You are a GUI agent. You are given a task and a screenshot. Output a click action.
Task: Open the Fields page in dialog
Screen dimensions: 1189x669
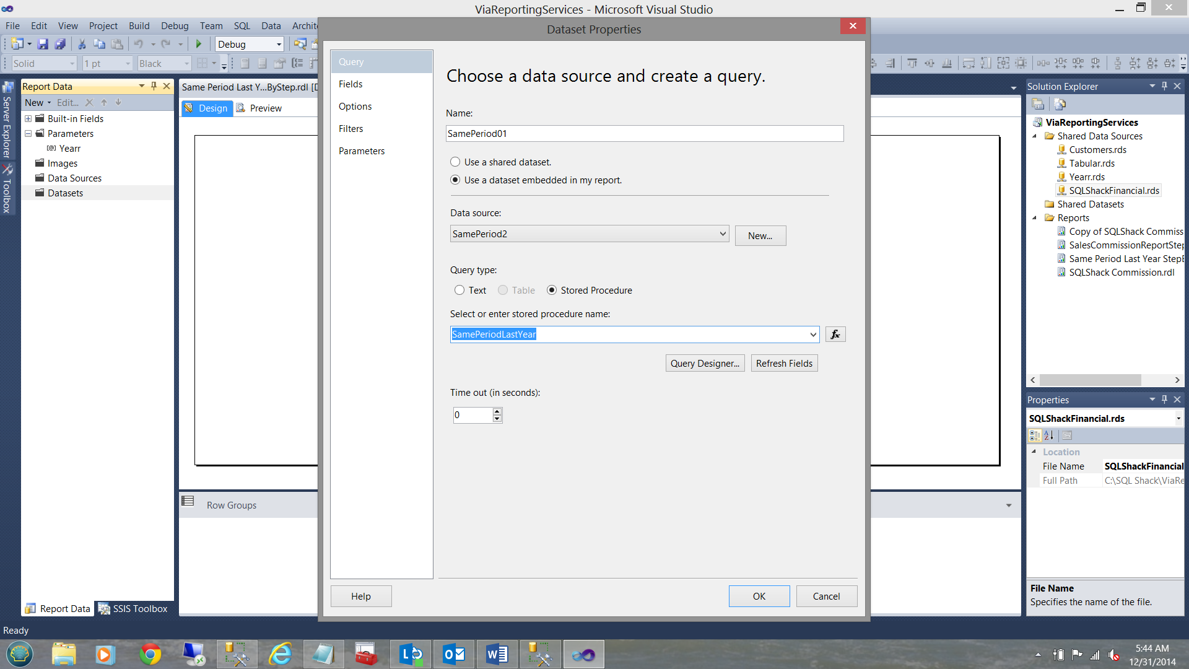[x=351, y=84]
